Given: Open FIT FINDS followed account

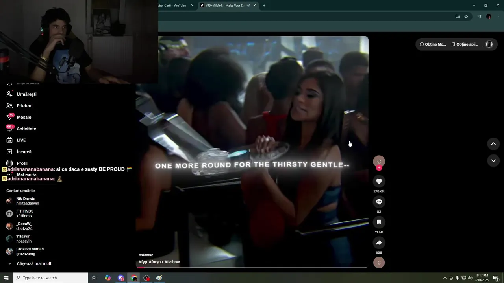Looking at the screenshot, I should pos(24,213).
